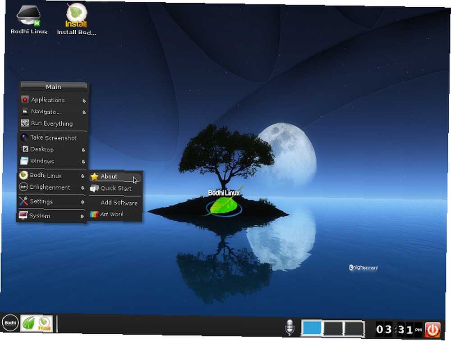
Task: Switch to the second virtual desktop in pager
Action: pos(332,328)
